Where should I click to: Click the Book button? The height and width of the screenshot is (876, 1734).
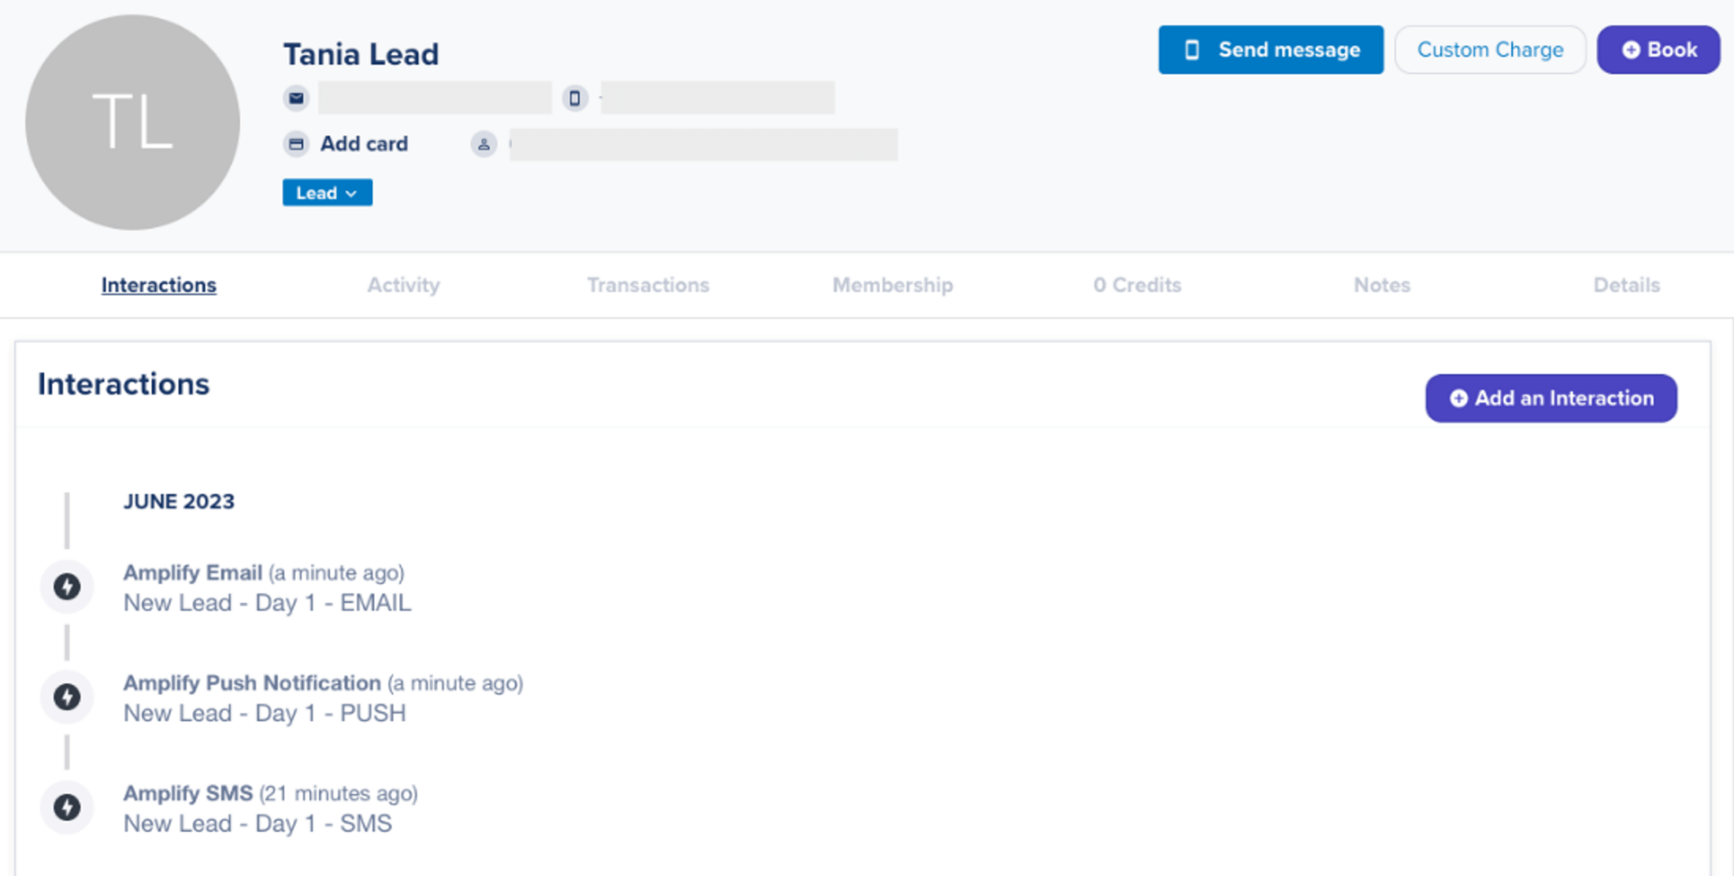pos(1658,50)
